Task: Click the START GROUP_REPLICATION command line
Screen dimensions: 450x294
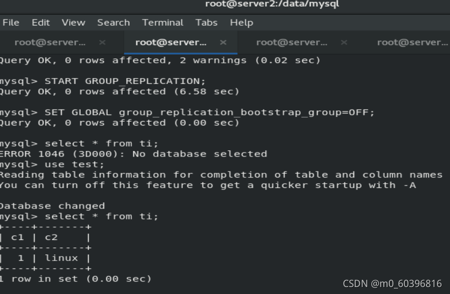Action: pyautogui.click(x=103, y=81)
